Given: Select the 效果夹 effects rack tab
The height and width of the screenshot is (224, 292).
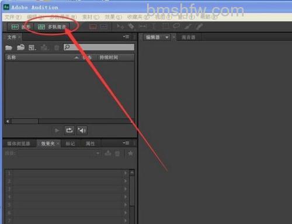Looking at the screenshot, I should 48,143.
